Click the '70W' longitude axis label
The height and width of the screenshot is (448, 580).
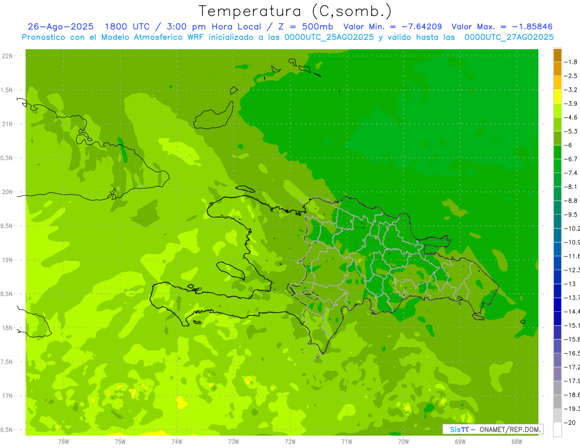(x=404, y=441)
